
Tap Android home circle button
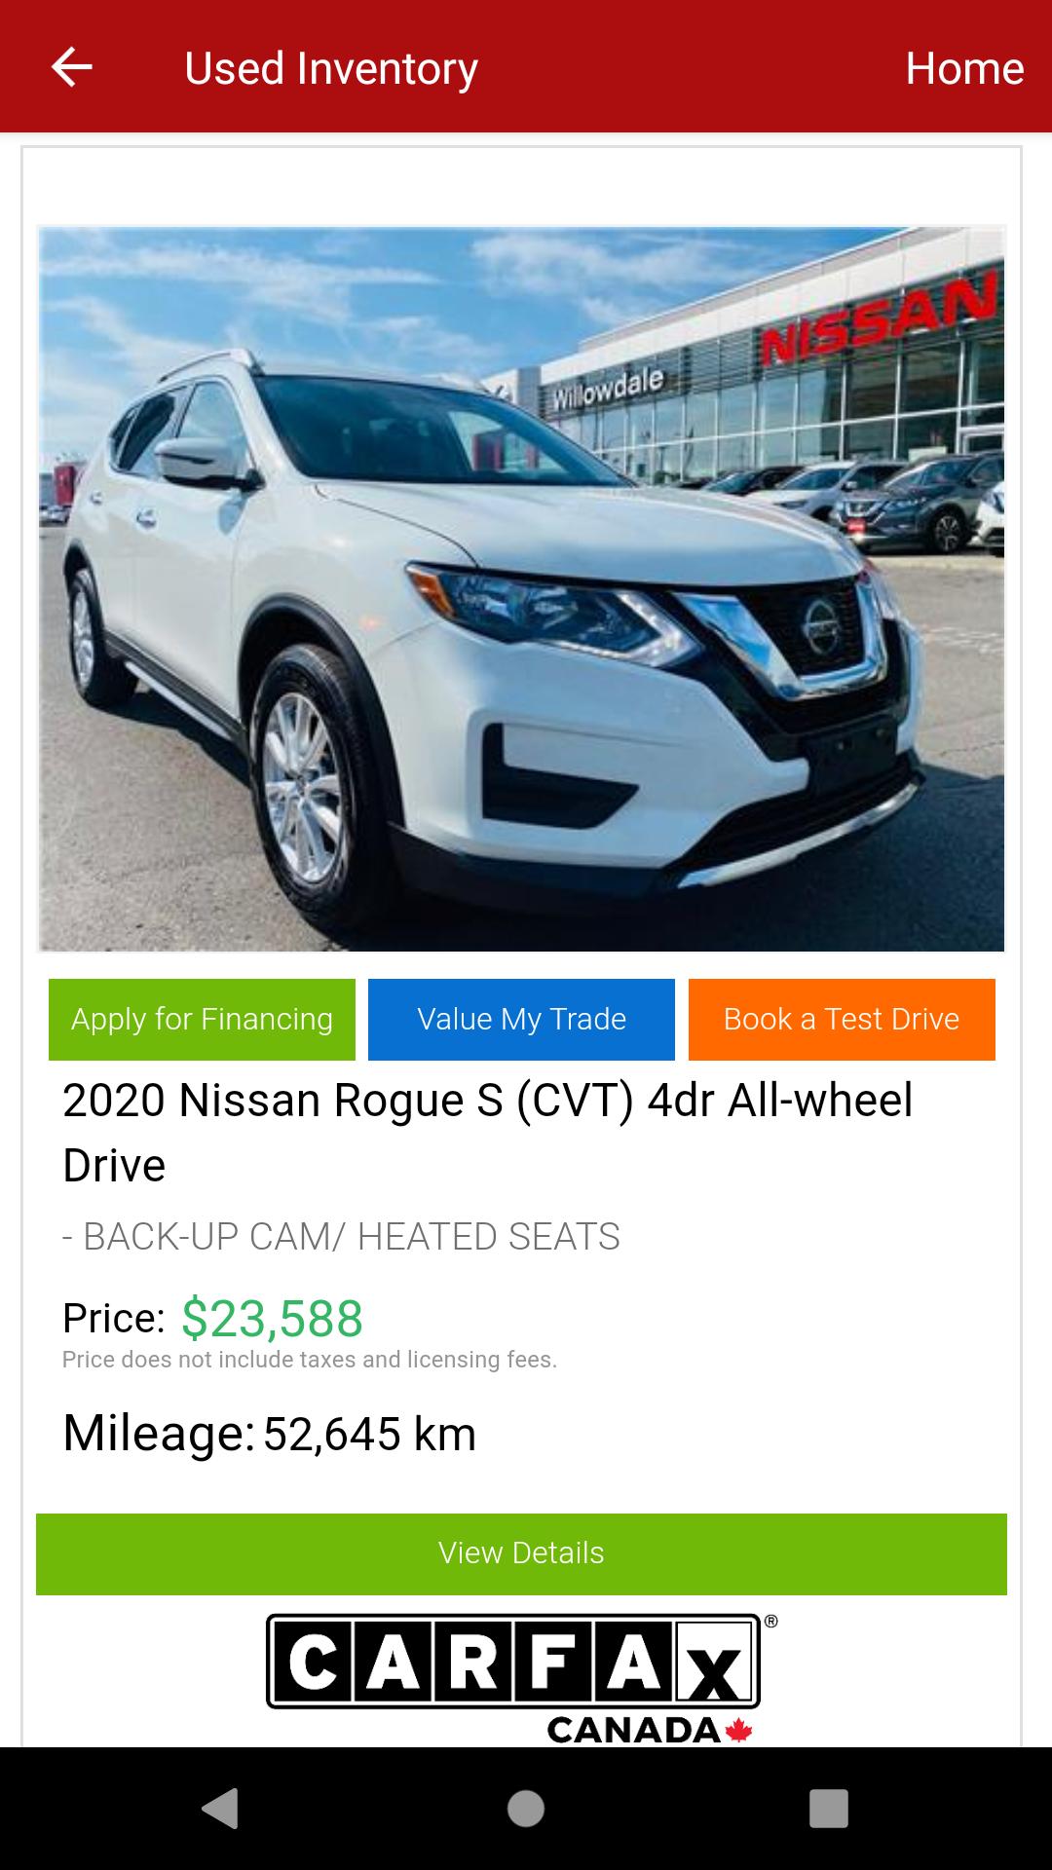tap(526, 1809)
